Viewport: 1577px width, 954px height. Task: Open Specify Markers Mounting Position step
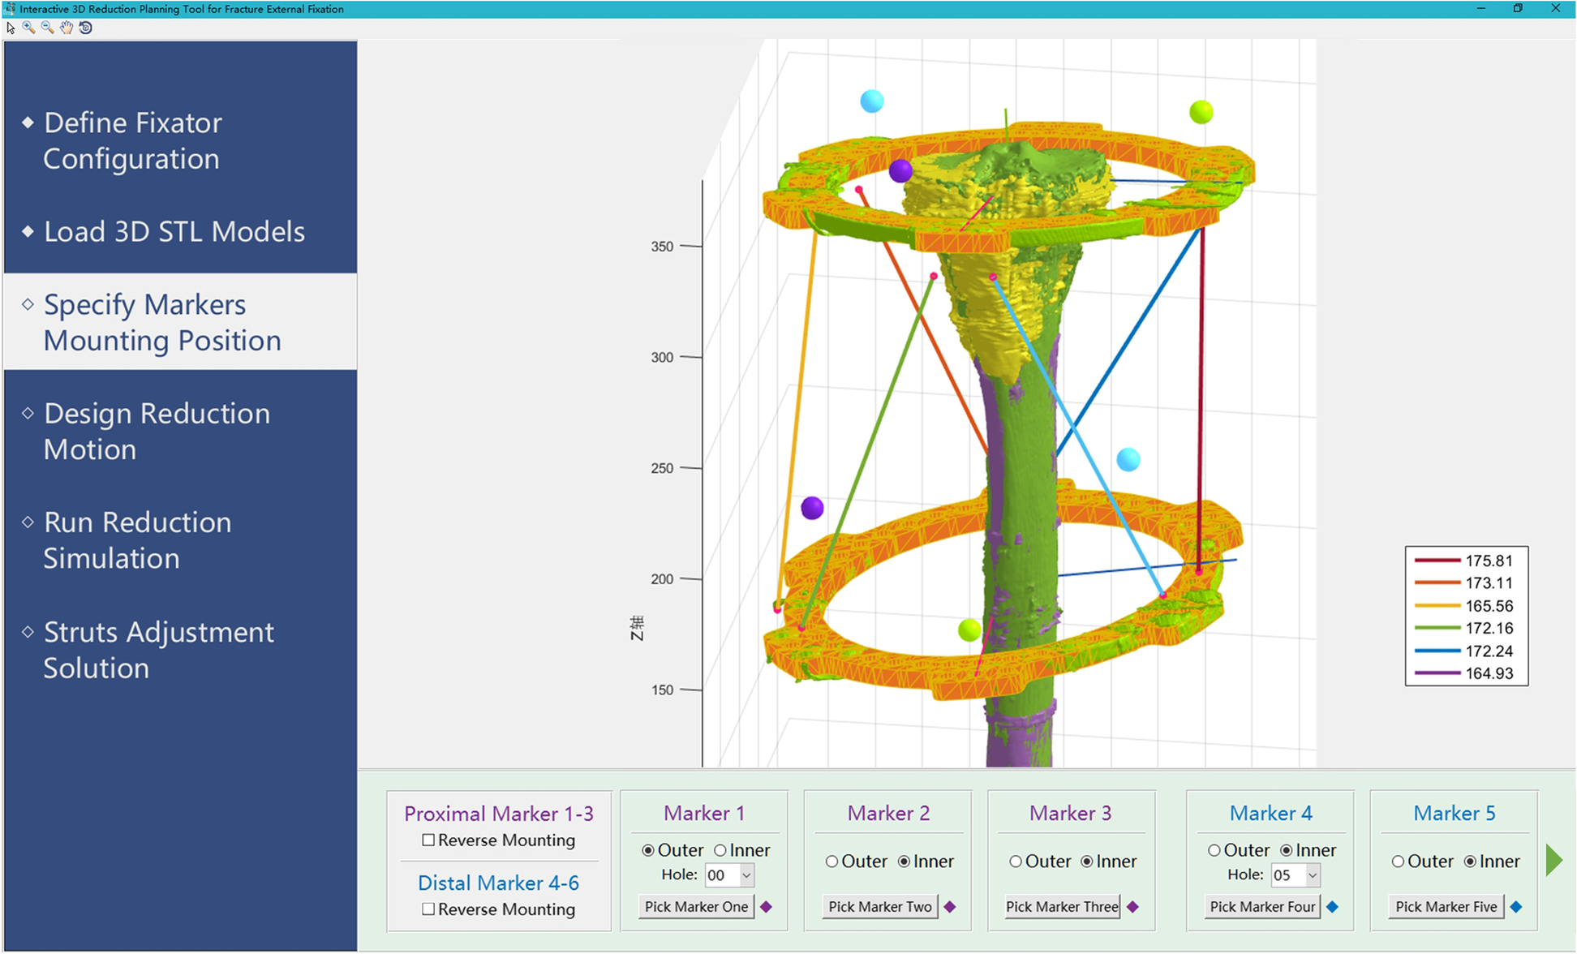(x=180, y=322)
